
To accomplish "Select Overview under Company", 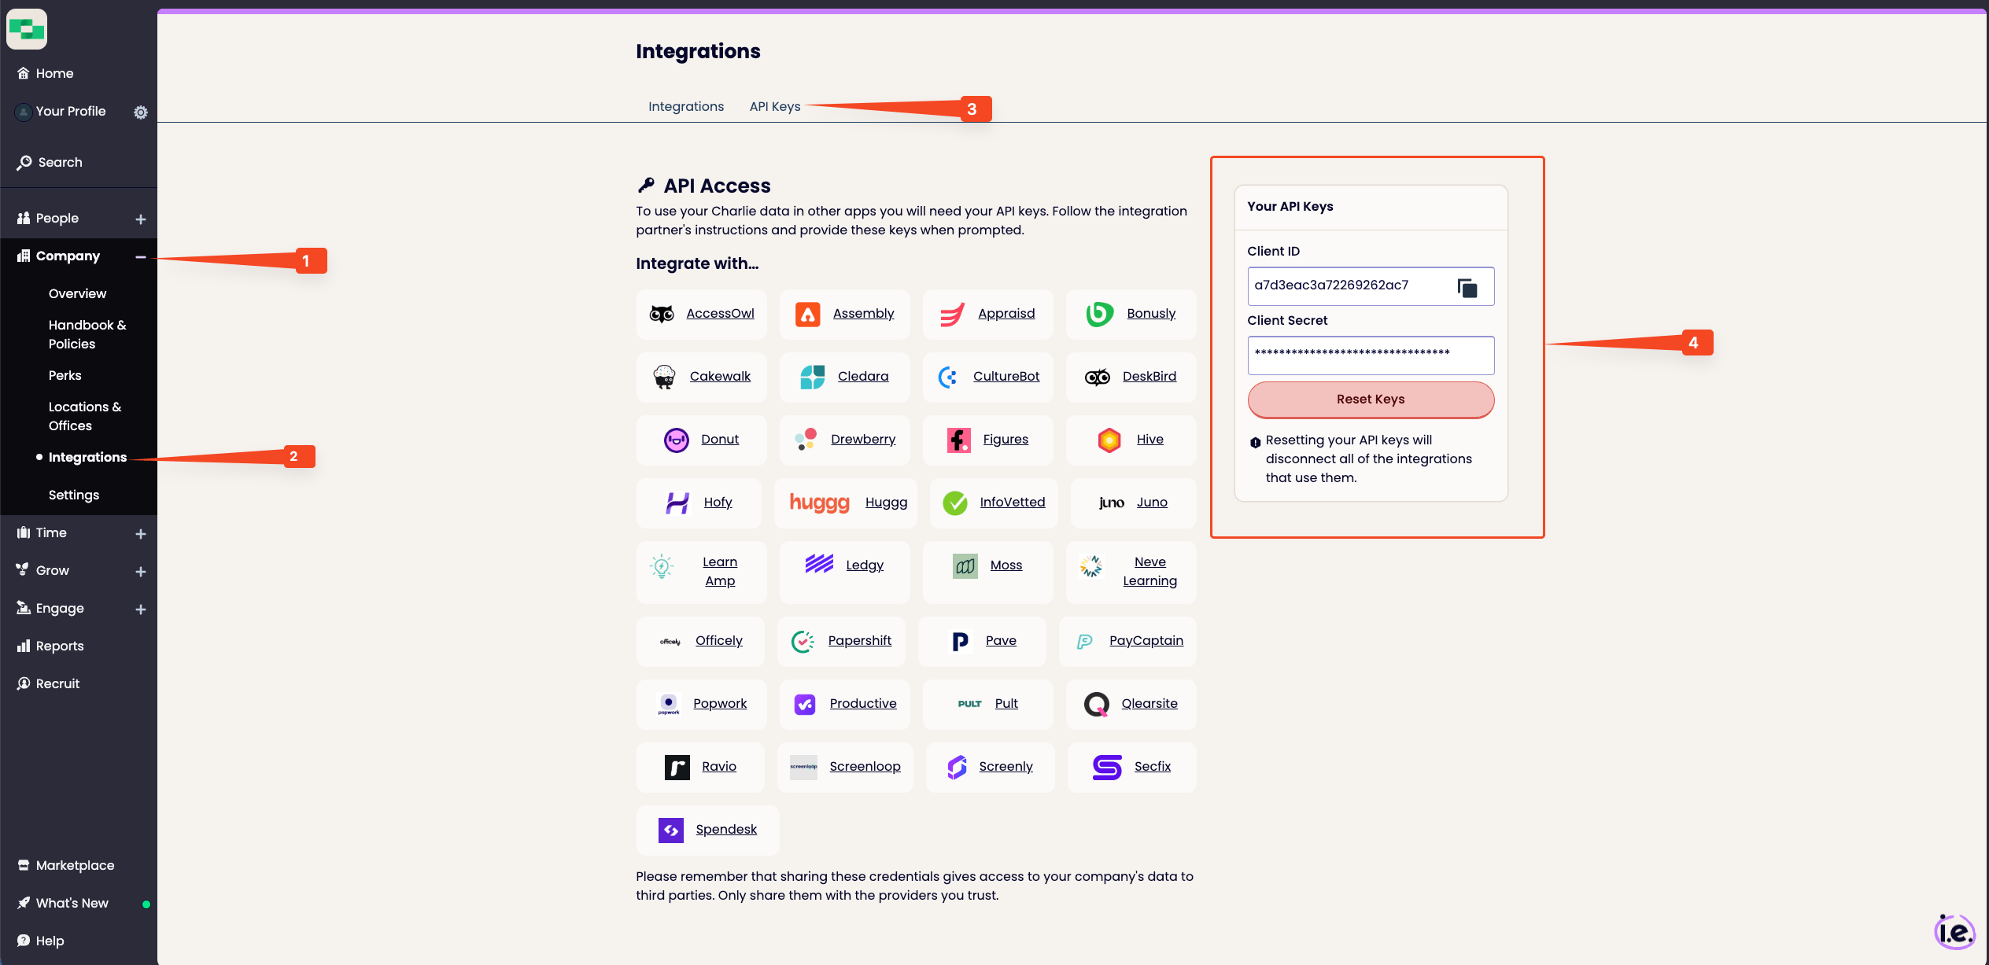I will tap(77, 293).
